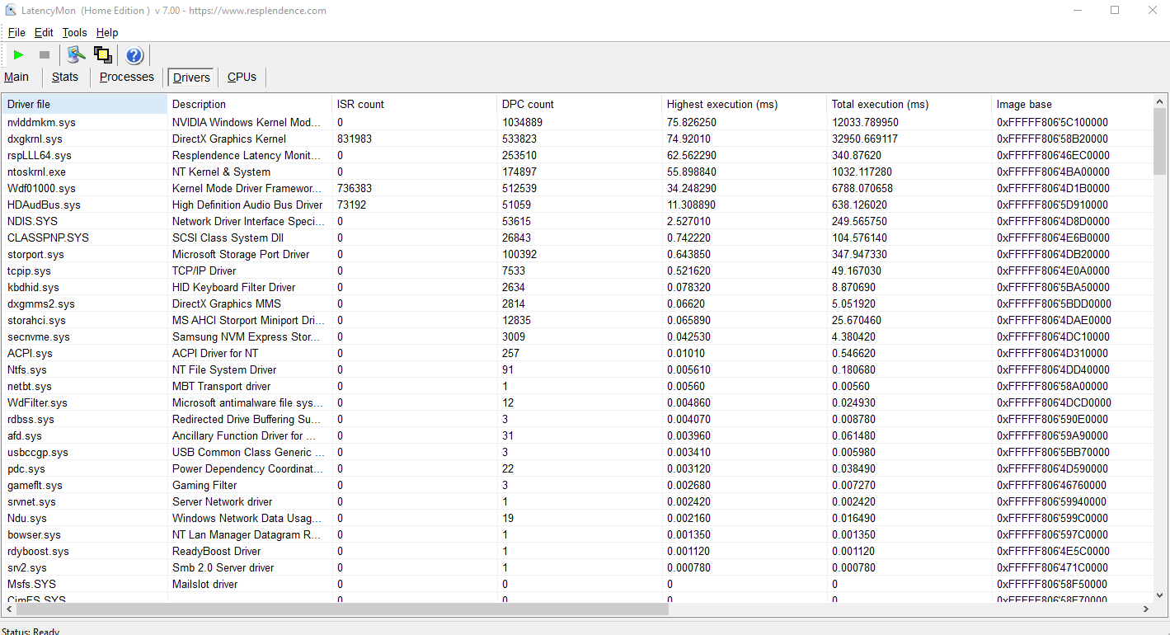1170x635 pixels.
Task: Switch to the Stats tab
Action: tap(65, 77)
